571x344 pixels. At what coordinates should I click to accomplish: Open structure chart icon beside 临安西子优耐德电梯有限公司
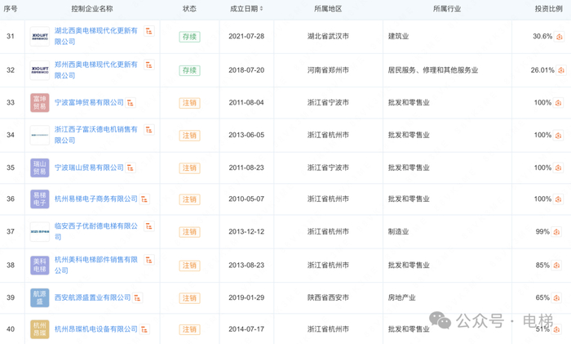149,226
